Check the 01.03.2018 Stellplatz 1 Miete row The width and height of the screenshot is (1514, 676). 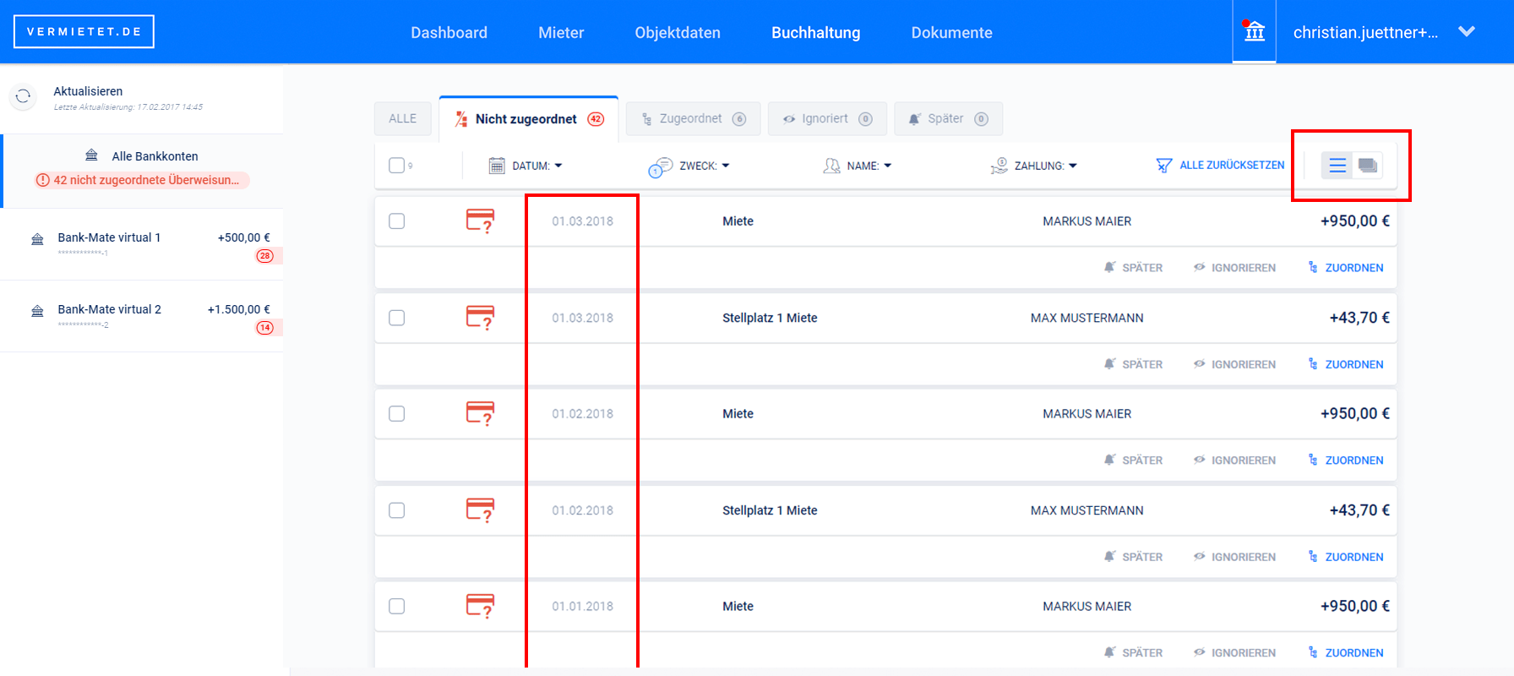click(396, 318)
